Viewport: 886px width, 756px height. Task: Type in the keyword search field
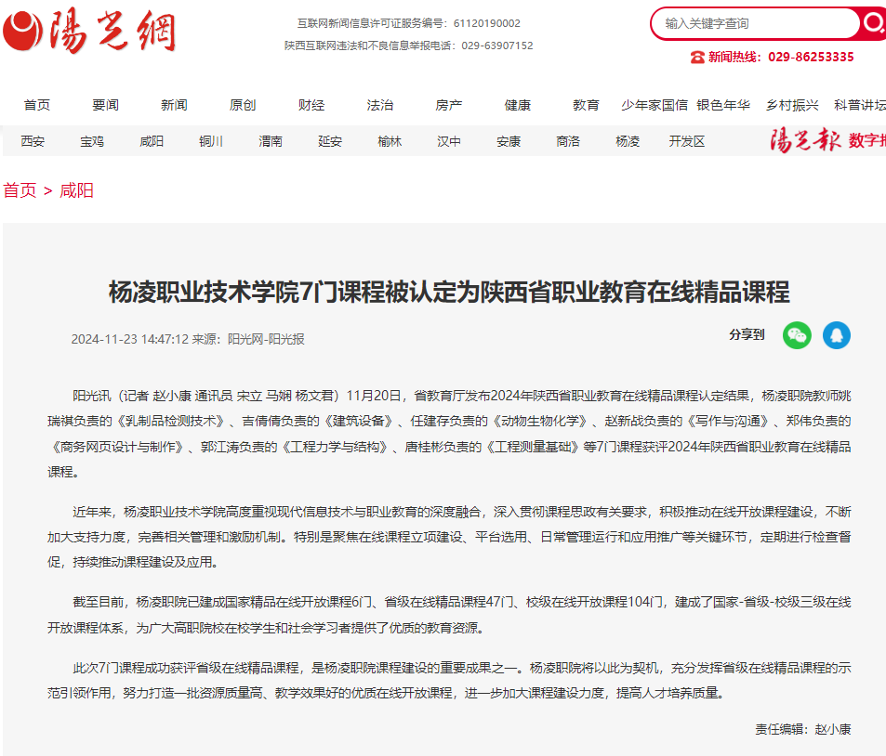[755, 23]
